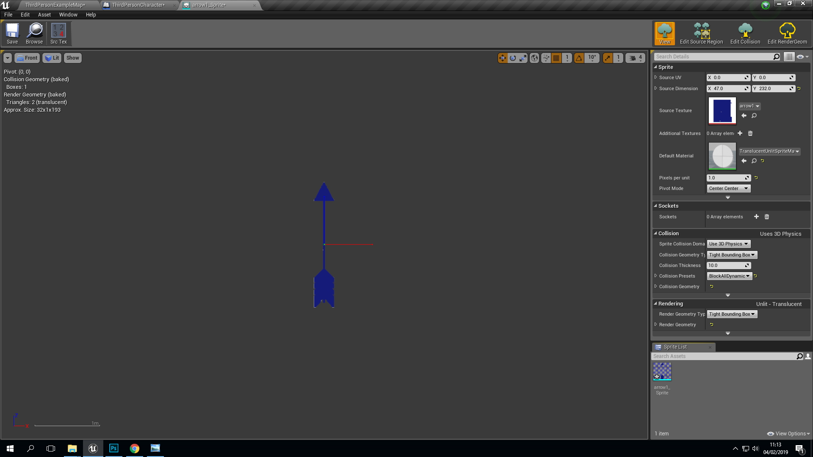This screenshot has width=813, height=457.
Task: Switch to Edit Source Region mode
Action: pos(701,33)
